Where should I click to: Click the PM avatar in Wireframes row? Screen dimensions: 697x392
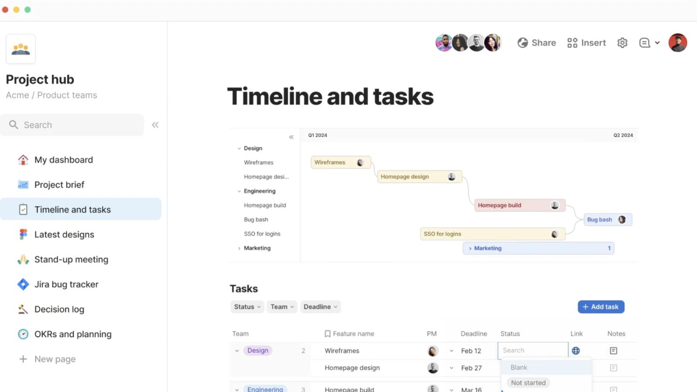[433, 351]
